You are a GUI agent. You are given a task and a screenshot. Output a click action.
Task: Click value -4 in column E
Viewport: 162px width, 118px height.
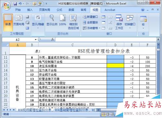(x=132, y=66)
